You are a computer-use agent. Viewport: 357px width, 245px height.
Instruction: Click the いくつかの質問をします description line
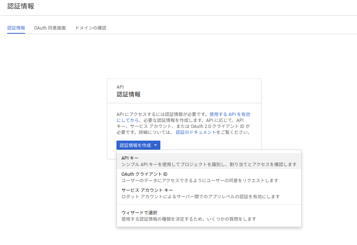pyautogui.click(x=188, y=219)
